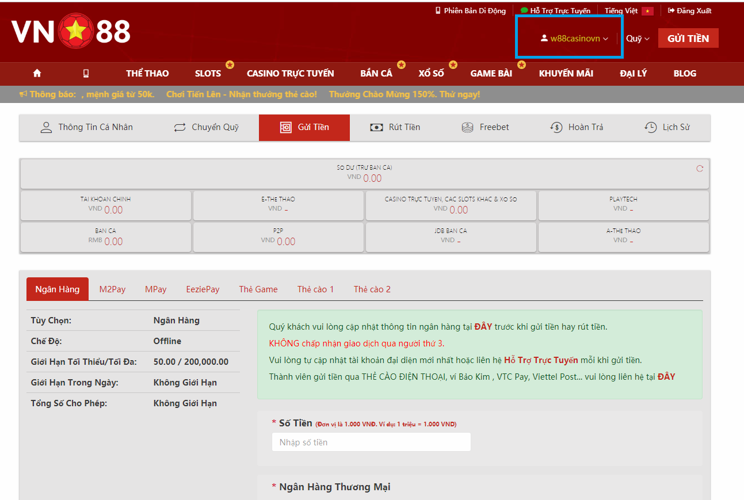Click the star badge on SLOTS
744x500 pixels.
pyautogui.click(x=230, y=64)
